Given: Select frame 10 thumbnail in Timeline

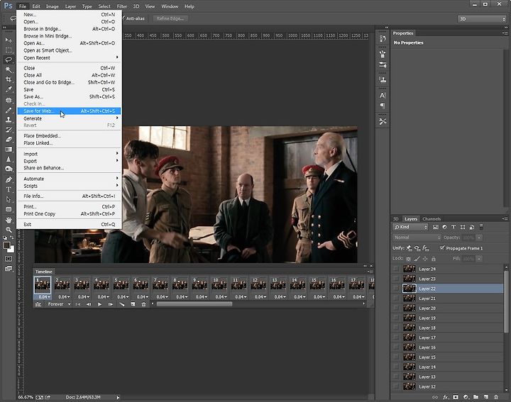Looking at the screenshot, I should pyautogui.click(x=219, y=285).
